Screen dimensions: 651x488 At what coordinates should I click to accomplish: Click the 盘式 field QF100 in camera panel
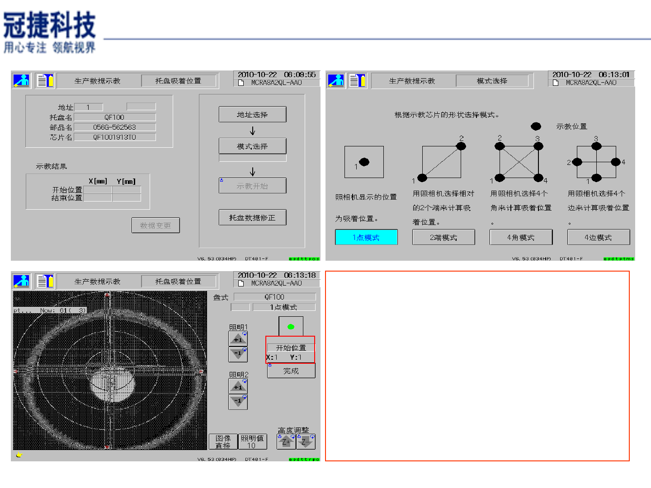pos(274,297)
